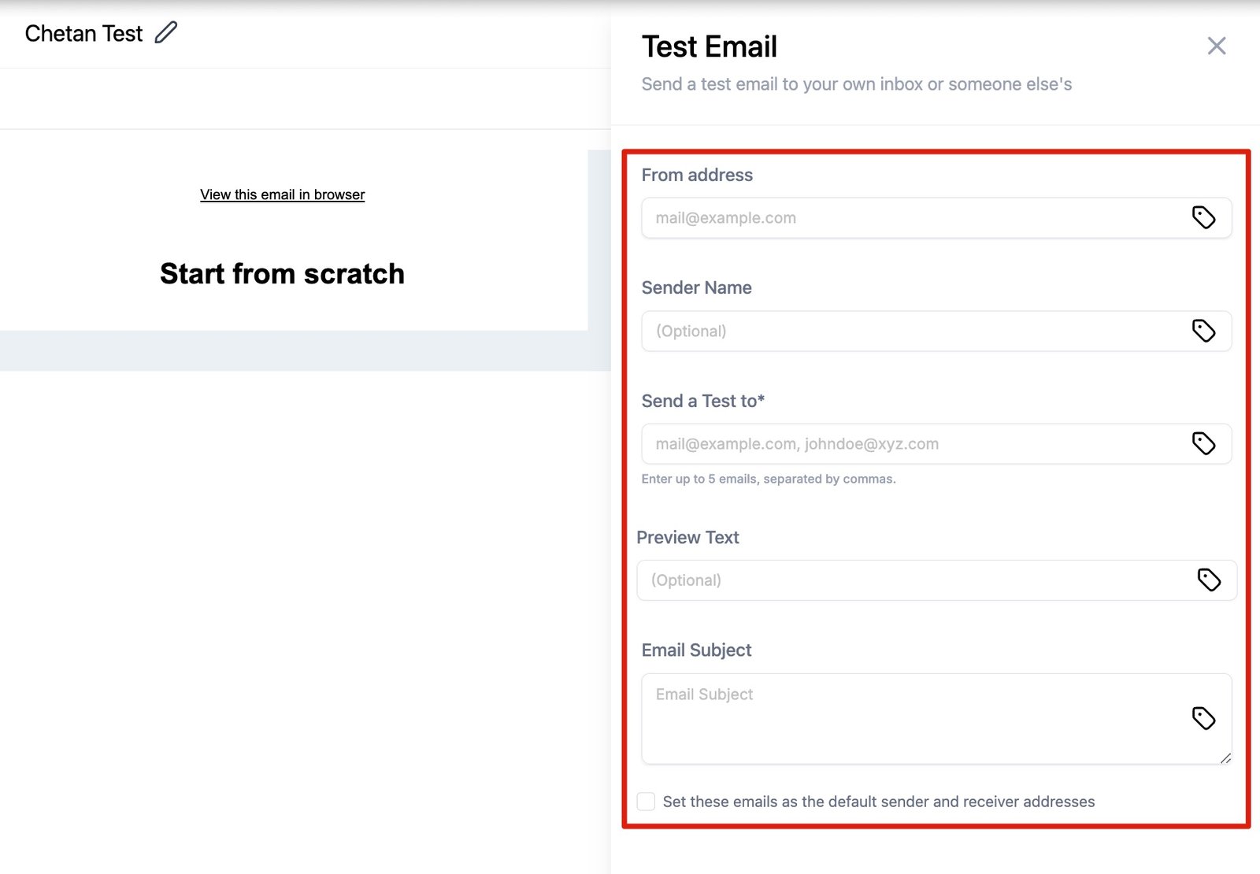Click the Chetan Test email title
The image size is (1260, 874).
[83, 34]
